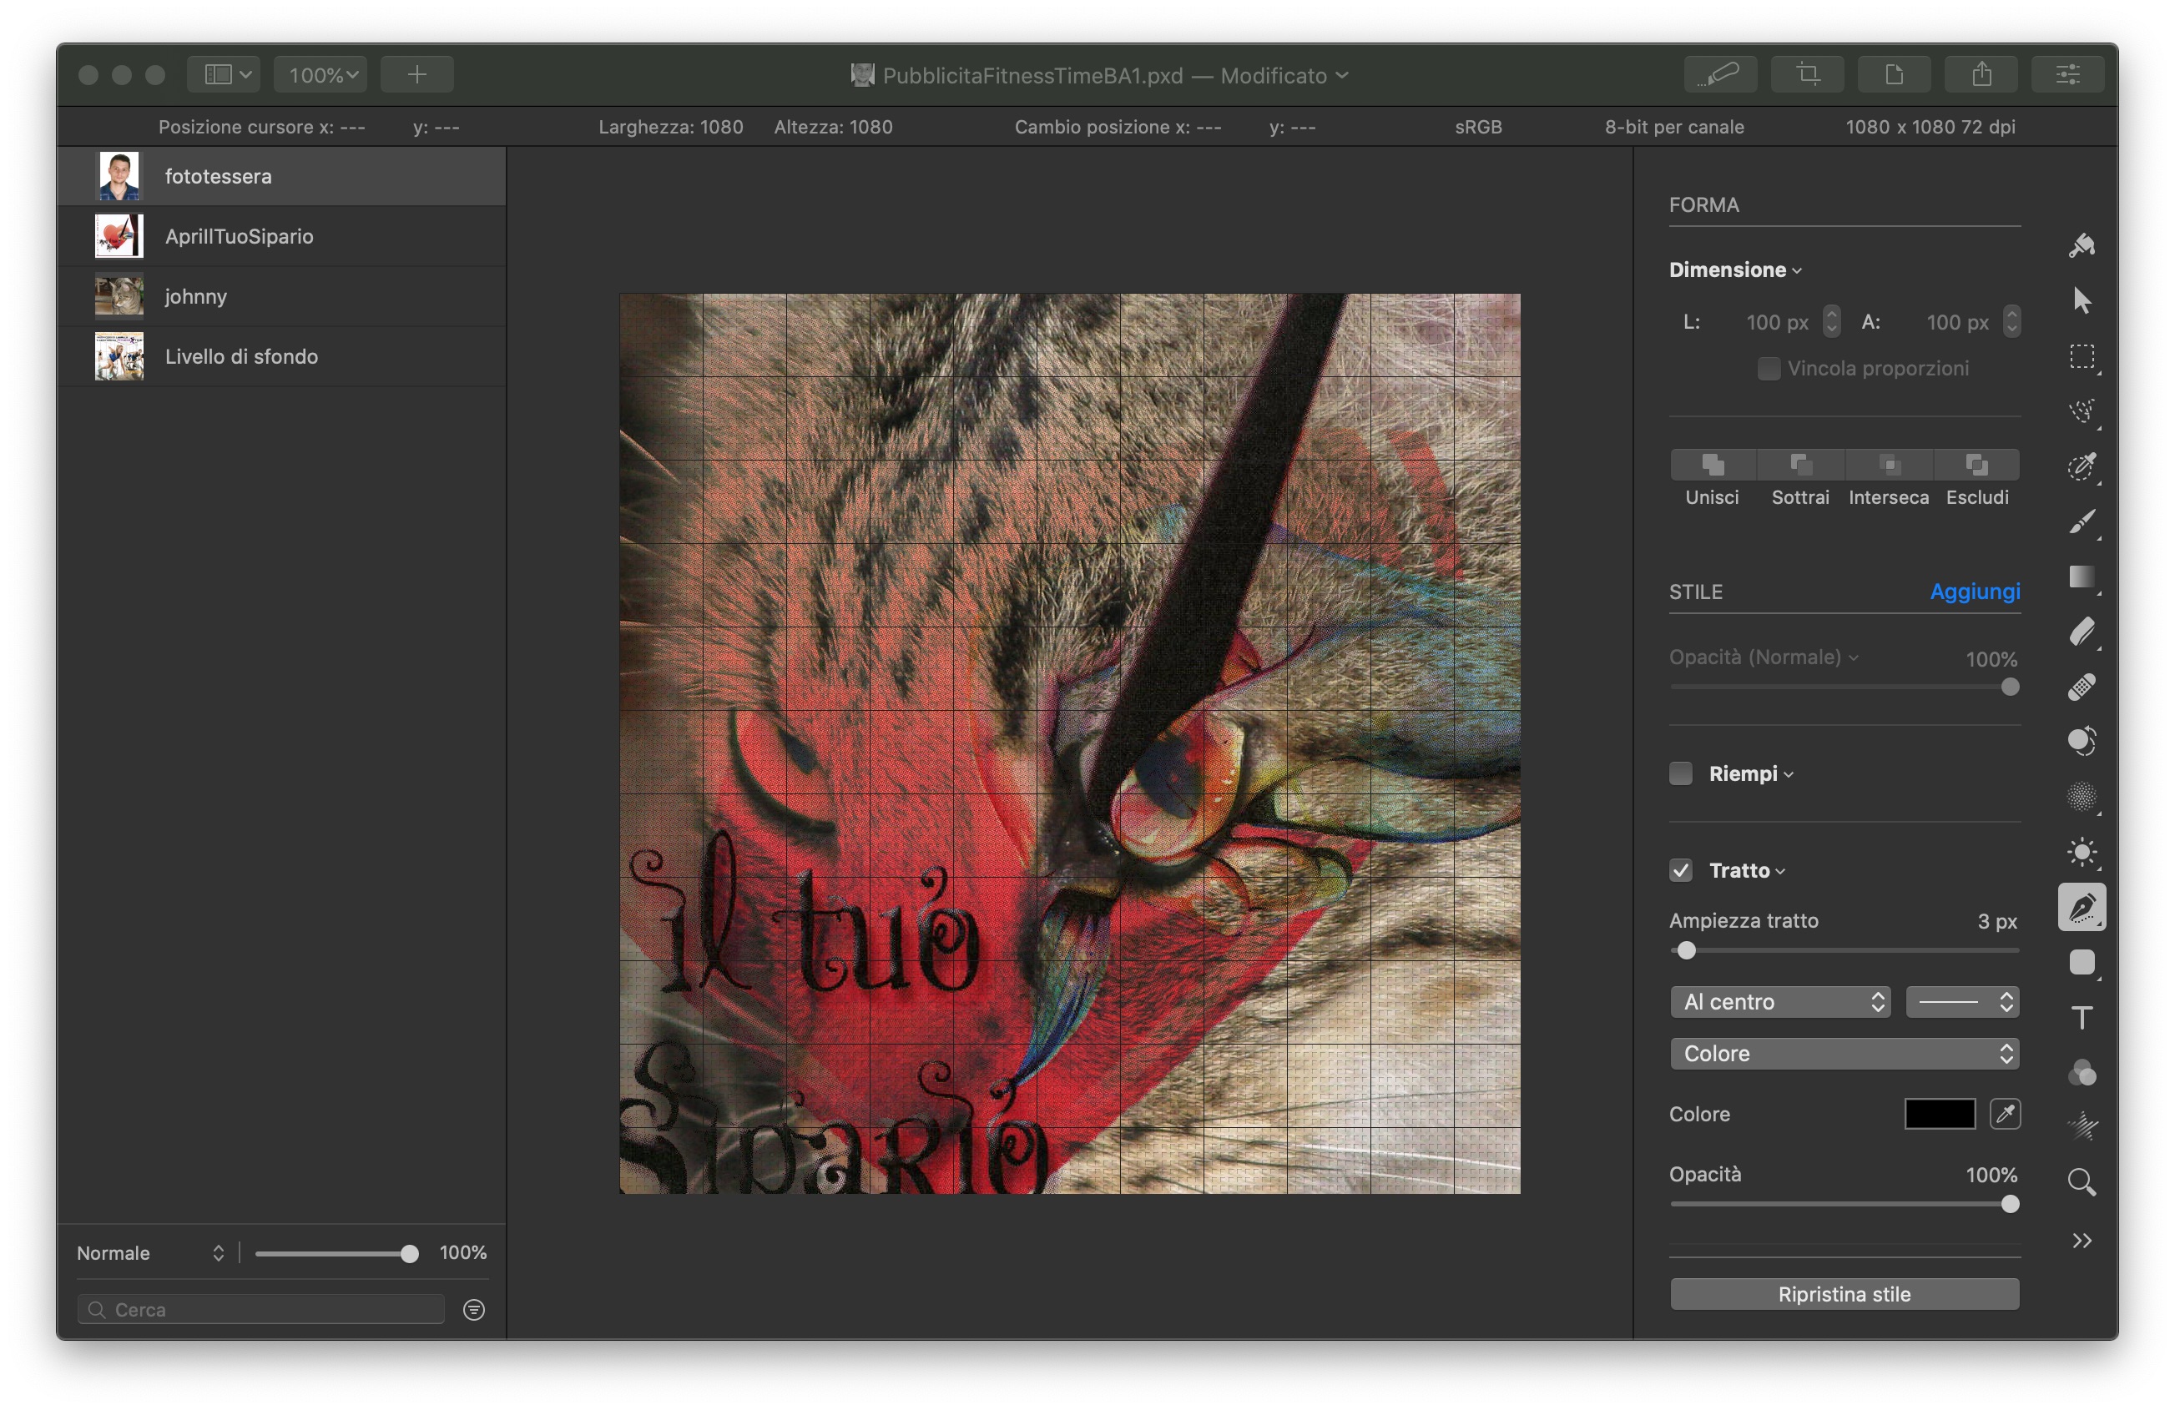Enable Vincola proporzioni checkbox
The image size is (2175, 1410).
[1769, 368]
